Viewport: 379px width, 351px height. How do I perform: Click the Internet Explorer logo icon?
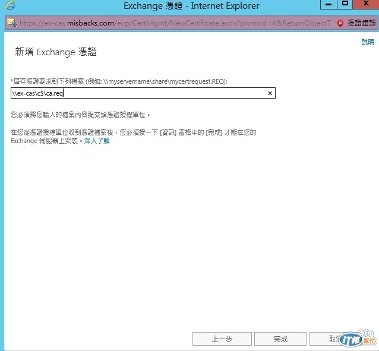(10, 5)
